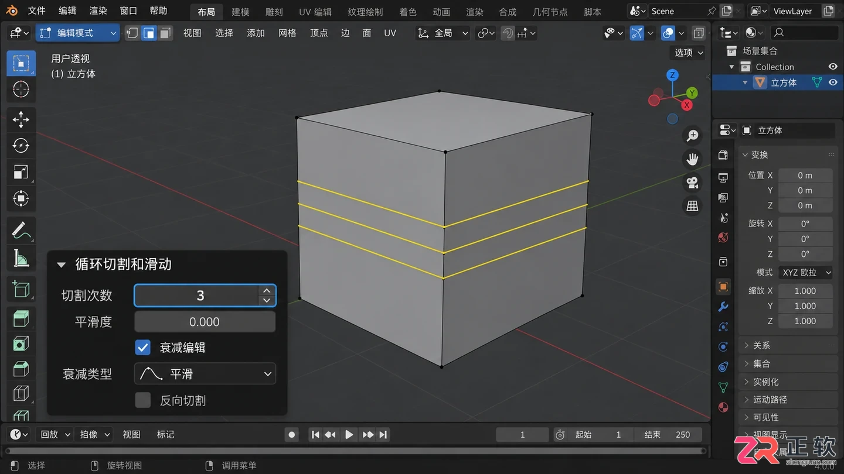Switch to the UV 编辑 workspace tab

(315, 12)
